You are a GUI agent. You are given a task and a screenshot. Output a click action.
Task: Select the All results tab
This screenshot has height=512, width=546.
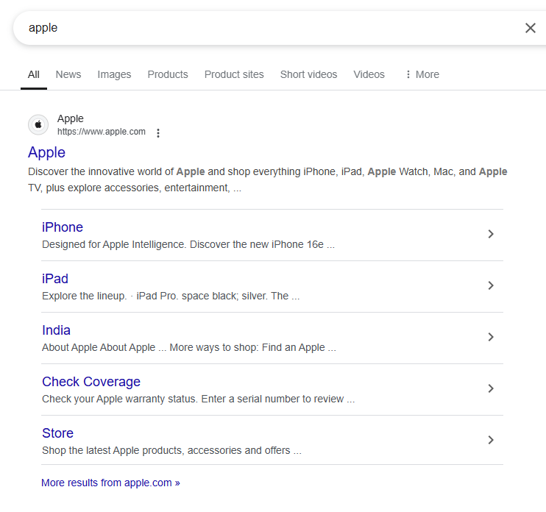34,74
